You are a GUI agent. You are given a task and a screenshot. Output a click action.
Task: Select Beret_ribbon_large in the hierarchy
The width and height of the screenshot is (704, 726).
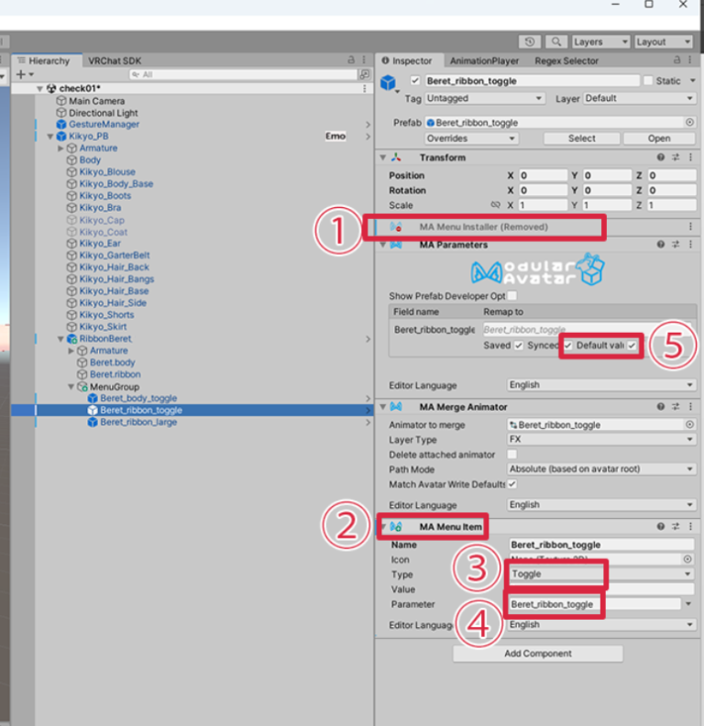point(138,423)
